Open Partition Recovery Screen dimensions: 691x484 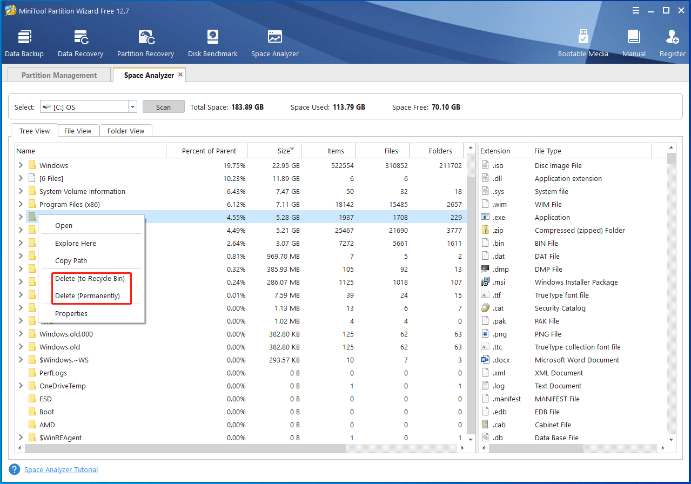tap(146, 43)
